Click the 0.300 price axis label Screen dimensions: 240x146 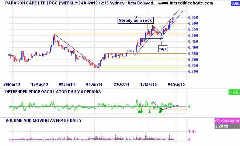[193, 60]
